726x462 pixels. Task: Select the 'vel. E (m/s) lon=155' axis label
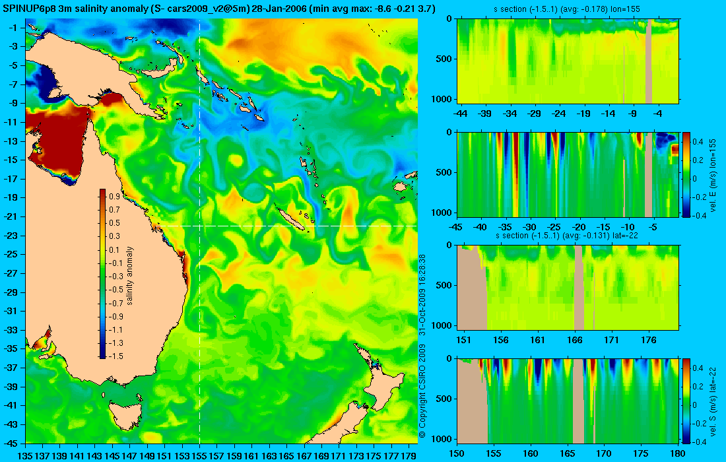[713, 174]
